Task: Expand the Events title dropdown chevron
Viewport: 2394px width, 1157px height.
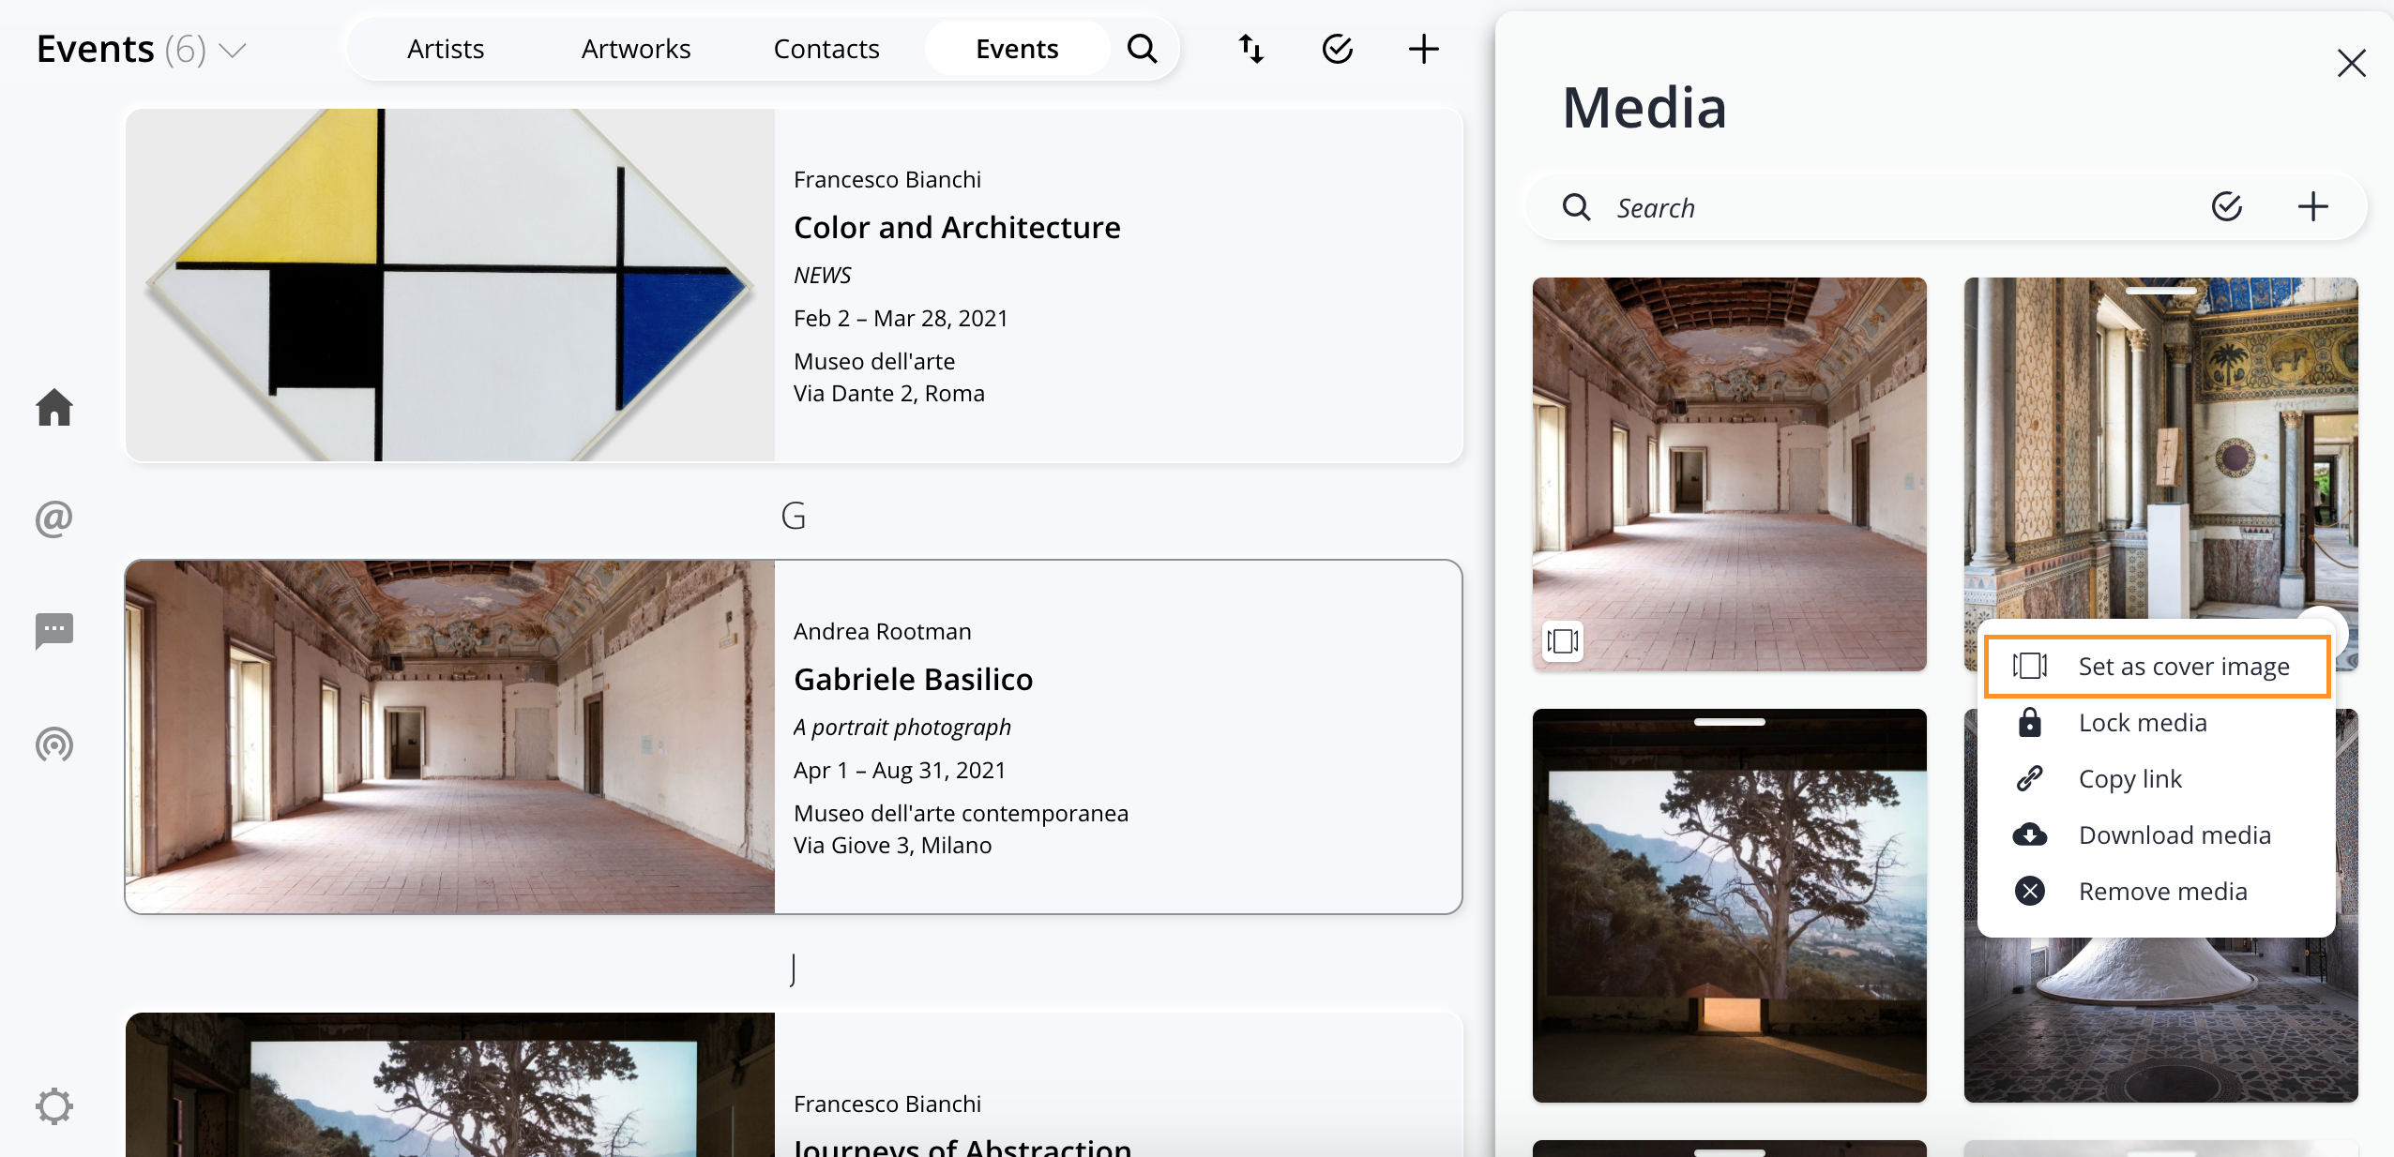Action: point(232,50)
